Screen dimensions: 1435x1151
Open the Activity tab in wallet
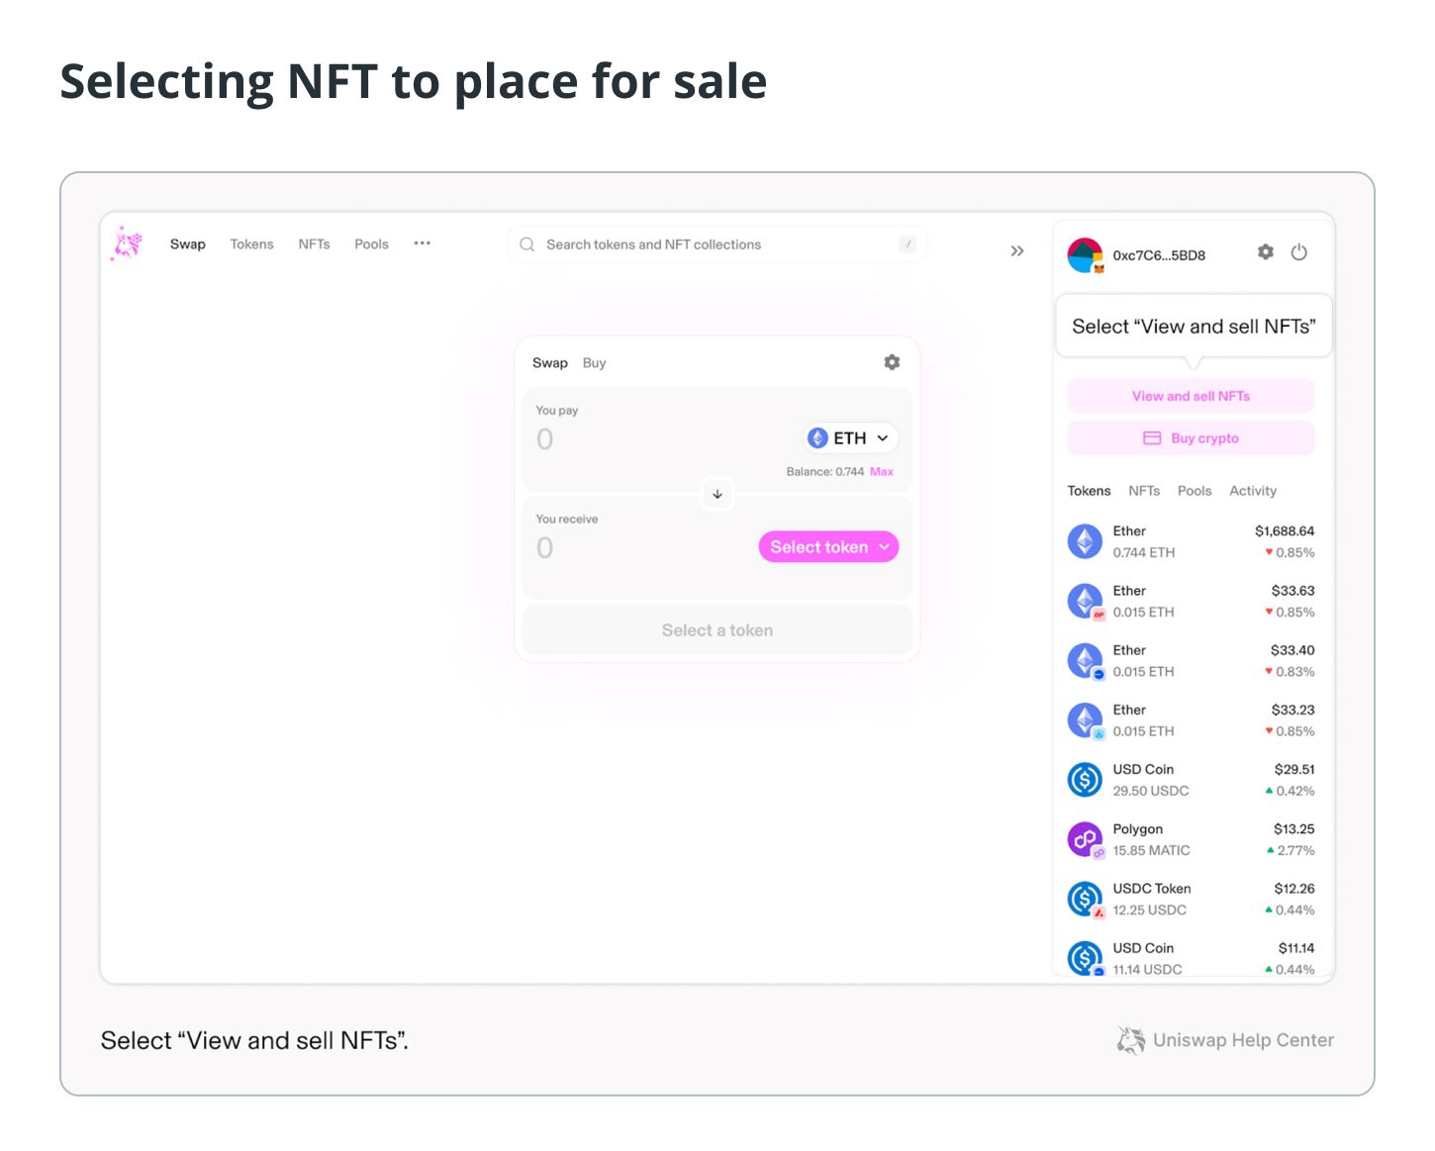click(1253, 491)
